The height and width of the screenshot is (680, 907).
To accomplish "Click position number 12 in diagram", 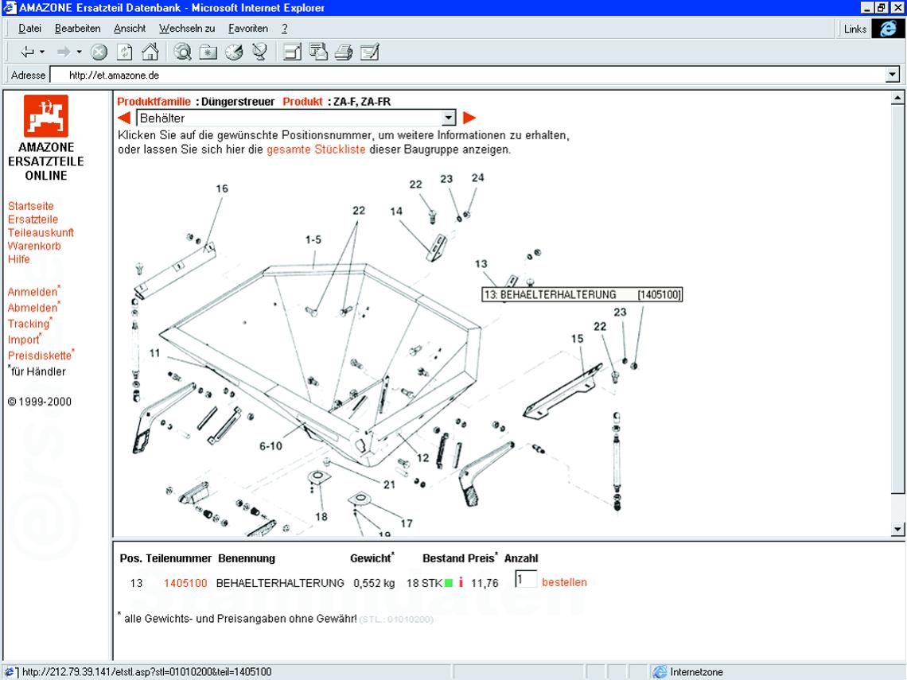I will (x=422, y=457).
